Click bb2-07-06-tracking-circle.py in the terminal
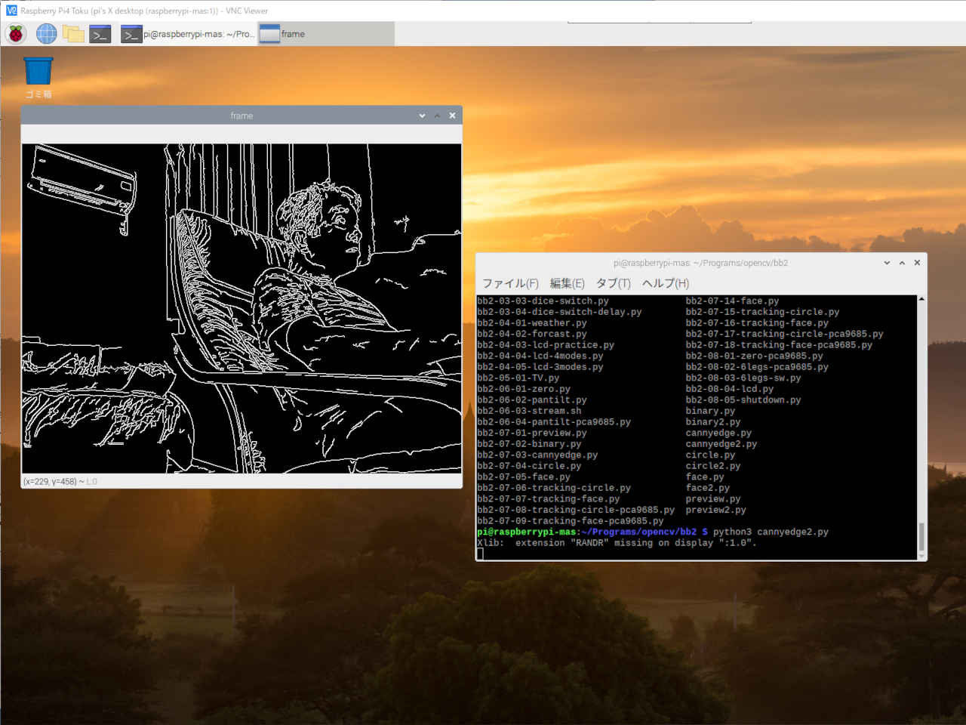The image size is (966, 725). click(x=554, y=489)
